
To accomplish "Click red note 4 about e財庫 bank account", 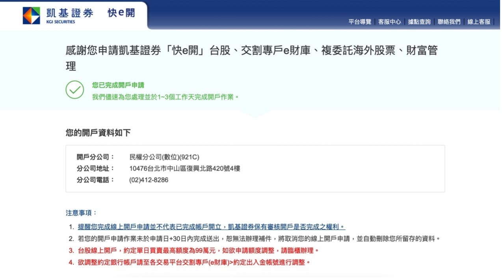I will [x=194, y=262].
